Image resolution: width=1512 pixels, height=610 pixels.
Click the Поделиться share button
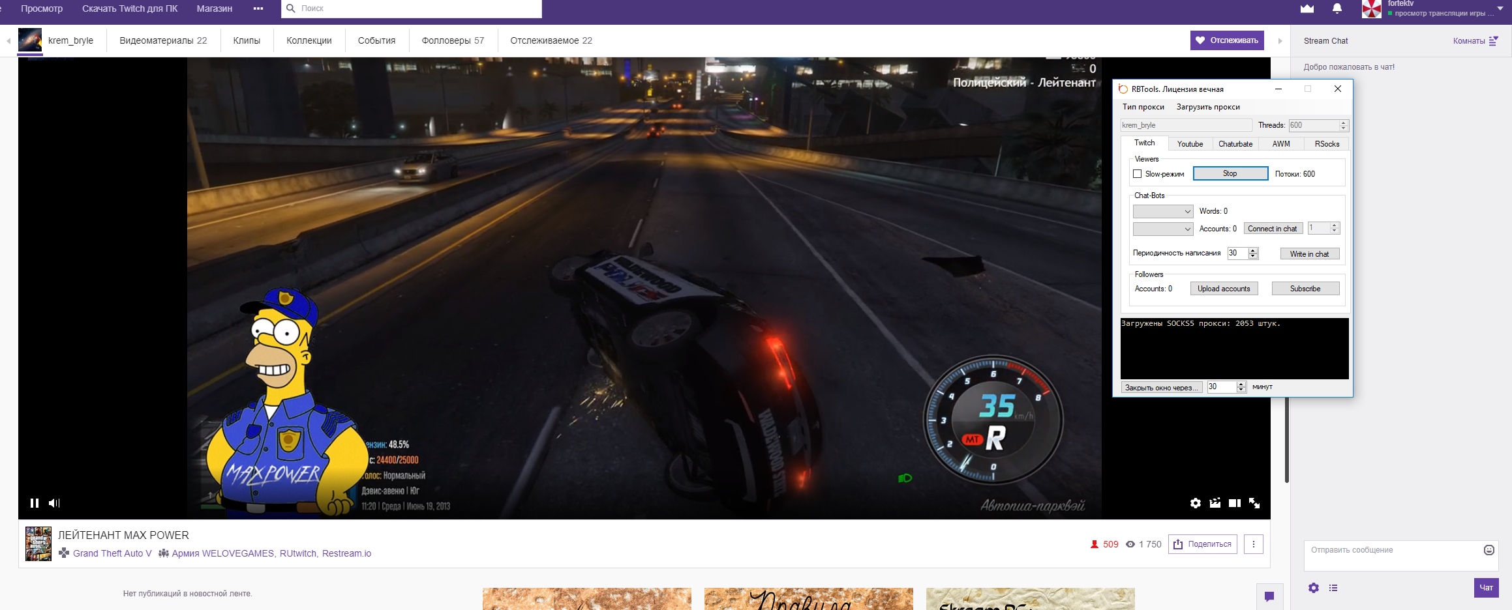1202,544
